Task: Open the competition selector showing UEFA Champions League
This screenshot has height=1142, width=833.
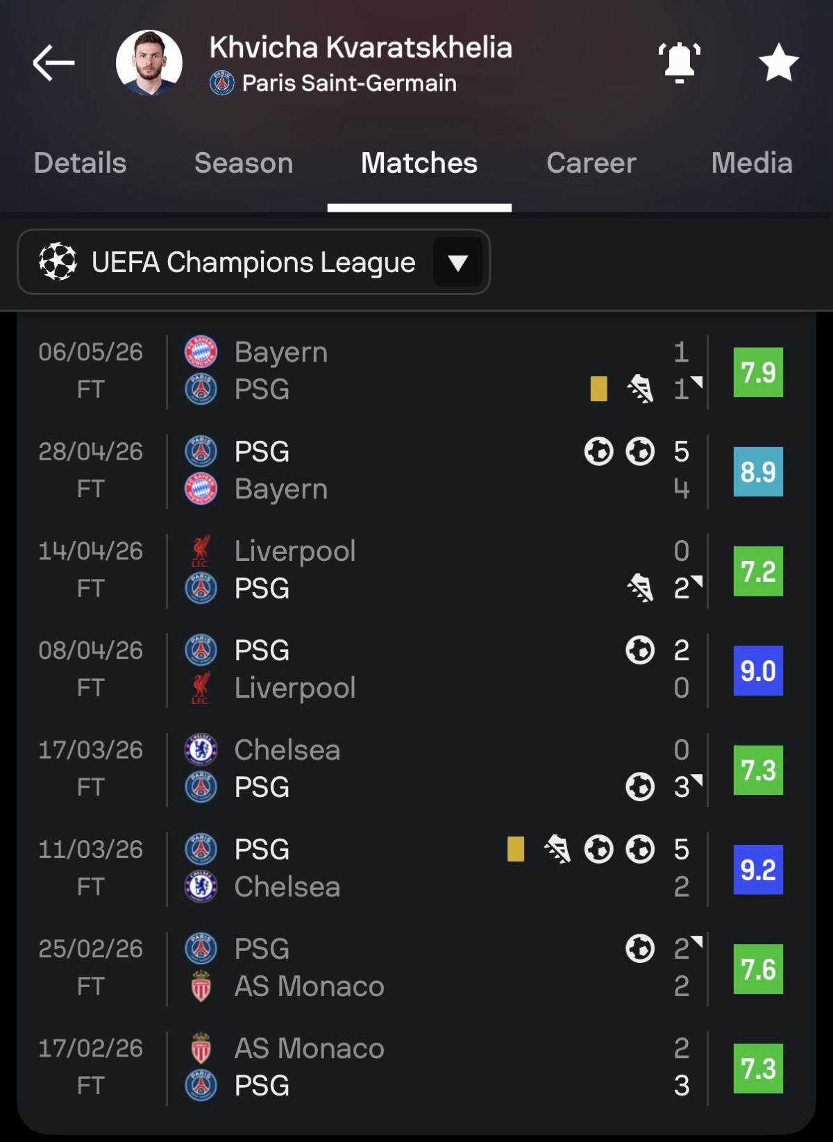Action: (253, 262)
